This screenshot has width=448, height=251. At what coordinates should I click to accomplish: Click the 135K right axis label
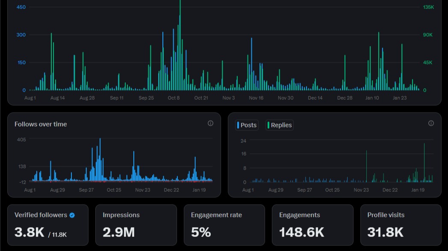(428, 7)
